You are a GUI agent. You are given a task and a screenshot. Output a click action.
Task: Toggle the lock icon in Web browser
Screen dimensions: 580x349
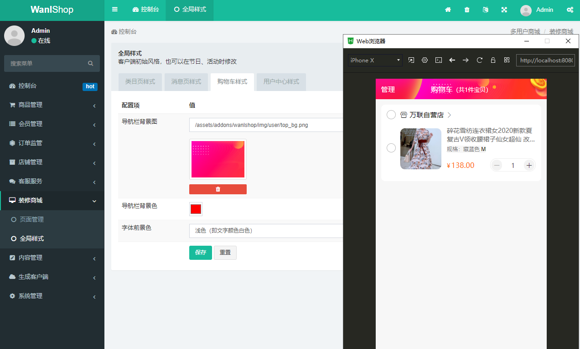tap(493, 60)
